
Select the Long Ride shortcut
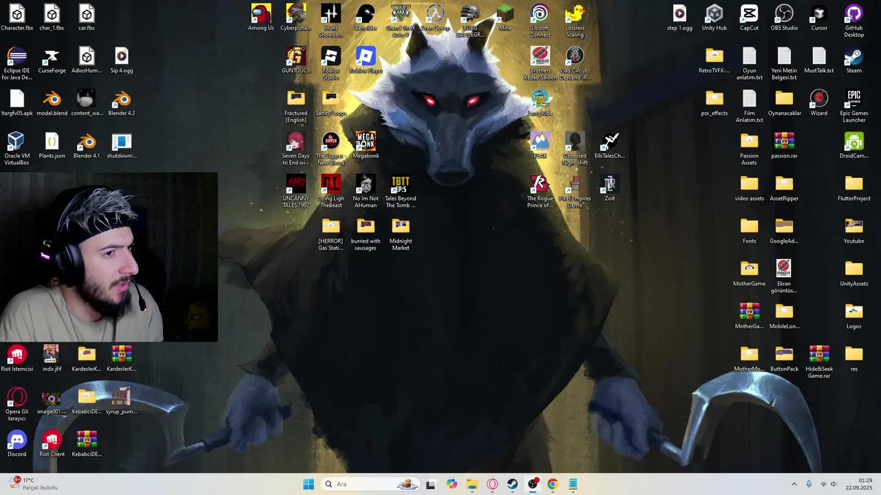tap(540, 103)
